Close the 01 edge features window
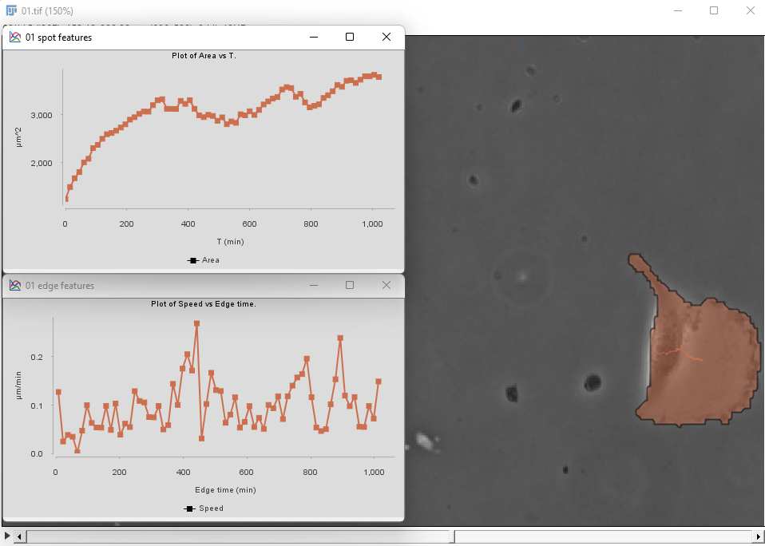The width and height of the screenshot is (765, 546). (x=386, y=285)
